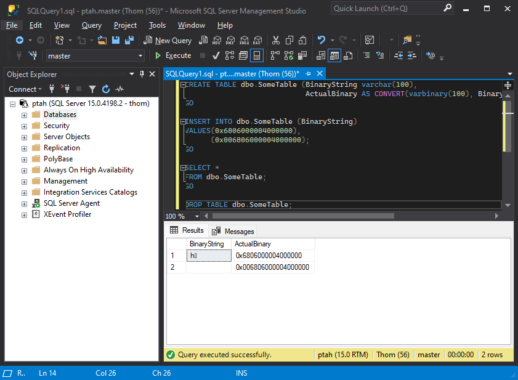Click Uncomment selected lines icon
The width and height of the screenshot is (518, 380).
click(380, 55)
